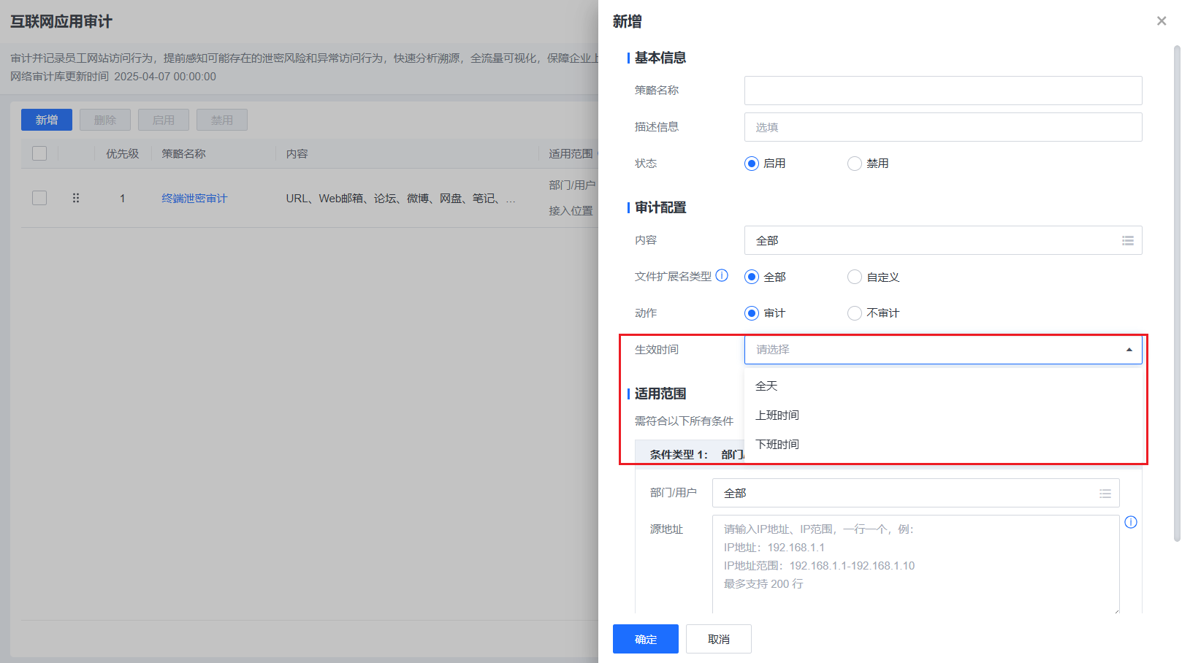The height and width of the screenshot is (663, 1182).
Task: Choose 全天 from the dropdown list
Action: click(x=766, y=386)
